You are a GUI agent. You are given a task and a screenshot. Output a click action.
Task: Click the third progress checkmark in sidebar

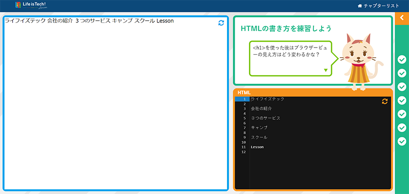point(402,87)
